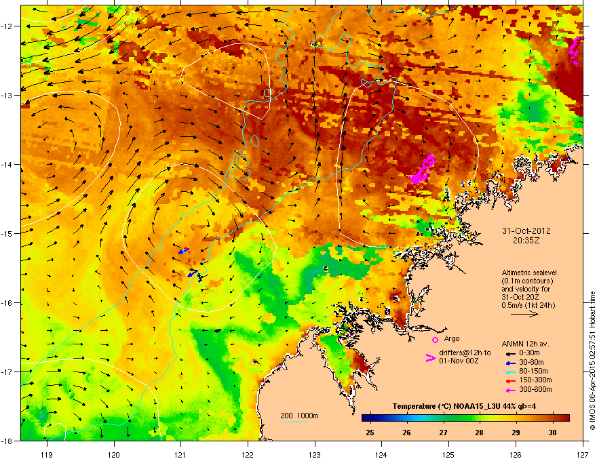Click the 'Argo' legend label
Image resolution: width=597 pixels, height=461 pixels.
[x=452, y=338]
